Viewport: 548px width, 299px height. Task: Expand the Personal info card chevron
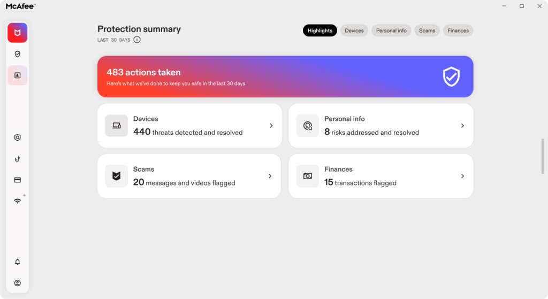click(462, 126)
